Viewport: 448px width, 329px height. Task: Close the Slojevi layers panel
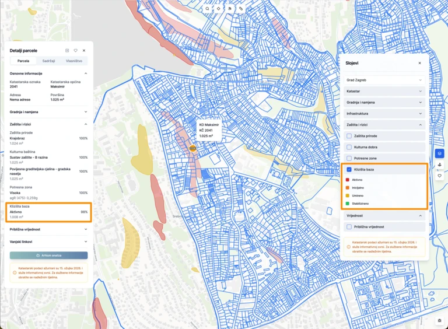[x=419, y=63]
